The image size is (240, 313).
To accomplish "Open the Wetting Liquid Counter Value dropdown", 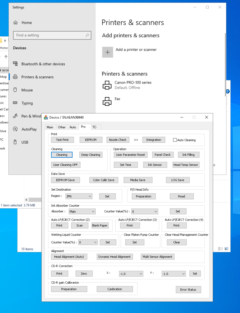I will 88,242.
